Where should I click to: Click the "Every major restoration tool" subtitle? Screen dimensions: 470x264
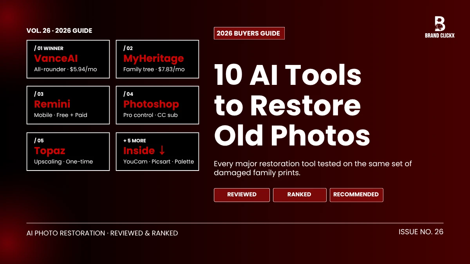click(313, 168)
